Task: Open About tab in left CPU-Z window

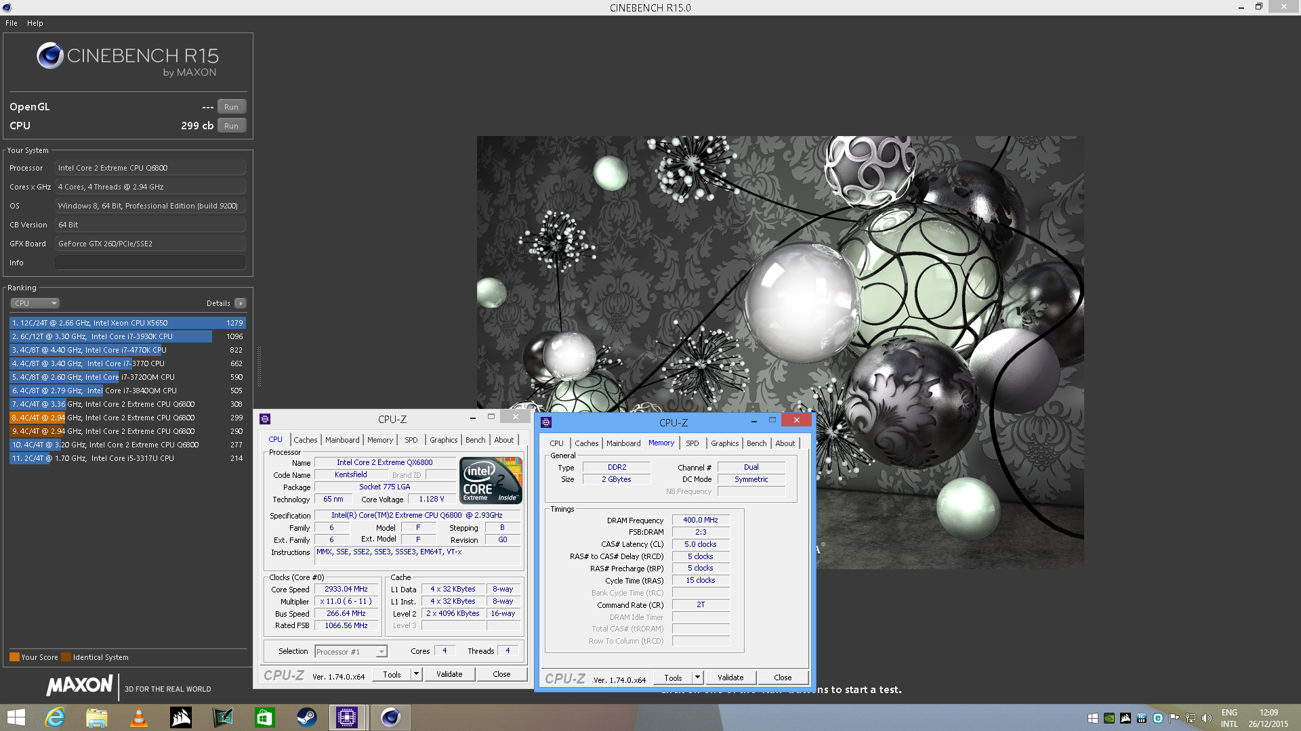Action: (504, 440)
